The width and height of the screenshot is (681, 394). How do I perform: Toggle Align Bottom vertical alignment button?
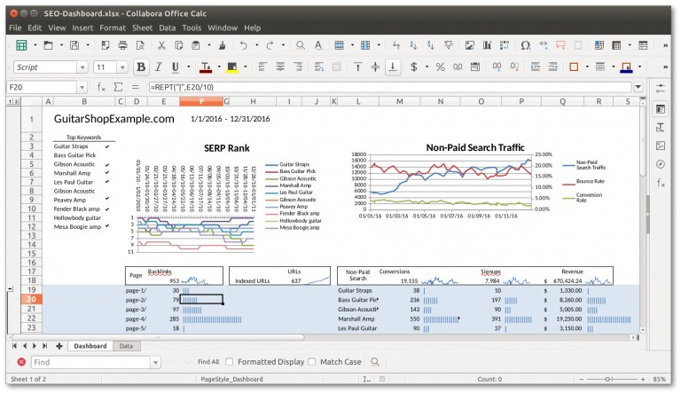(x=393, y=67)
